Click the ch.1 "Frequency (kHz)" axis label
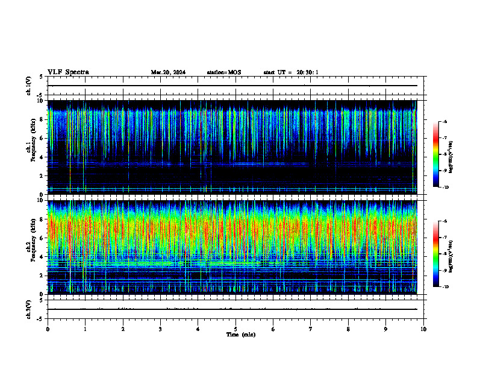Image resolution: width=477 pixels, height=369 pixels. pyautogui.click(x=33, y=140)
